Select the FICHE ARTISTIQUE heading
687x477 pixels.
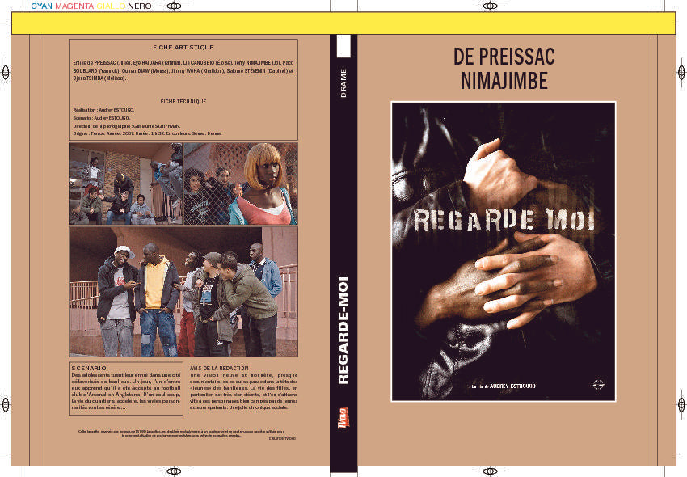coord(183,48)
